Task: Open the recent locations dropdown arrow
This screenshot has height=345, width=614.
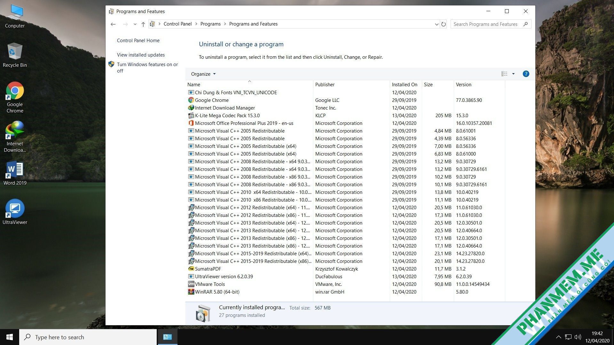Action: tap(135, 24)
